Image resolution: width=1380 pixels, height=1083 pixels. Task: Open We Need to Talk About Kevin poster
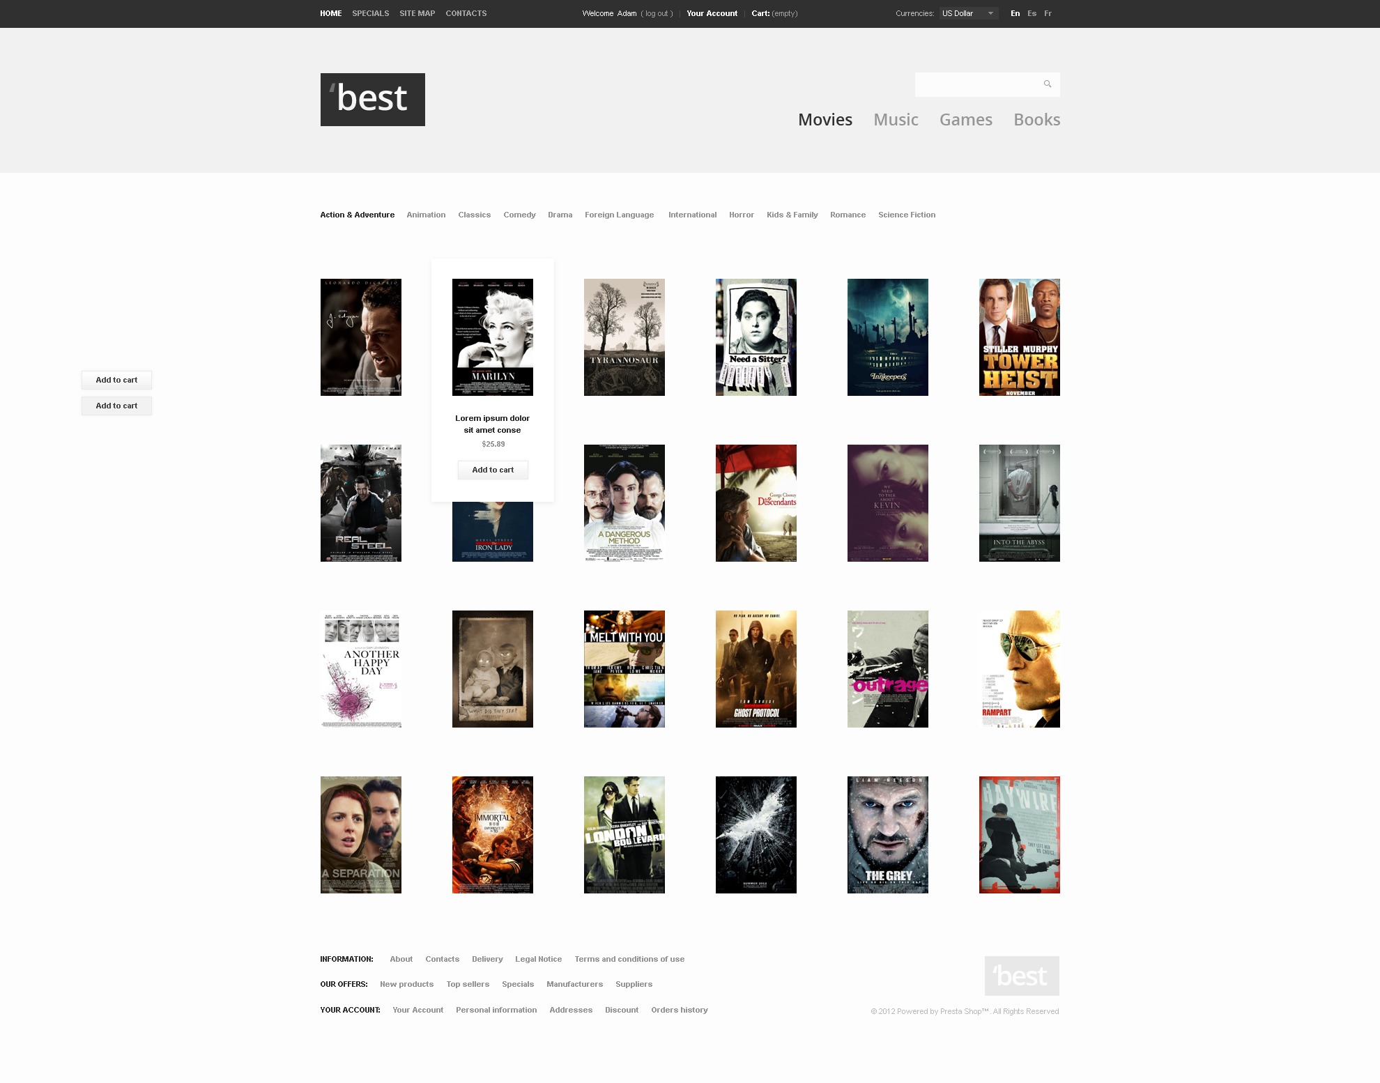(x=888, y=503)
